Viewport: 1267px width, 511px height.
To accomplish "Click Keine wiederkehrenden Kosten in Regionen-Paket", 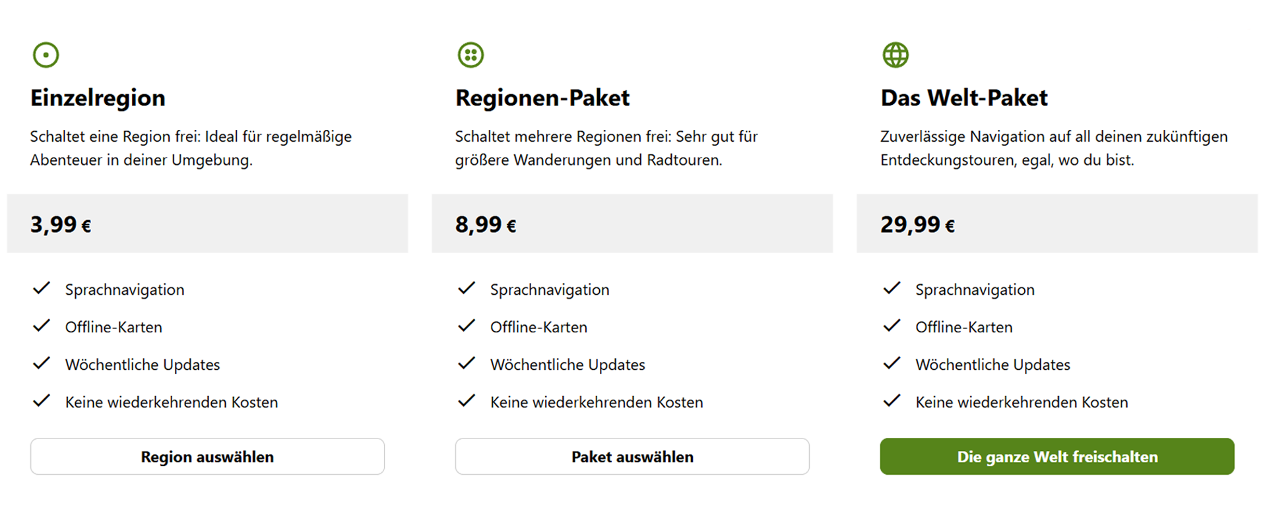I will pos(597,402).
